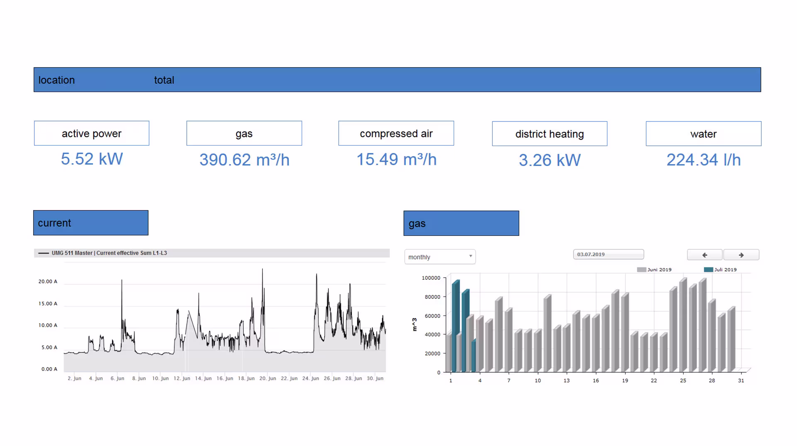The image size is (797, 446).
Task: Click the previous period left-arrow icon
Action: pos(704,255)
